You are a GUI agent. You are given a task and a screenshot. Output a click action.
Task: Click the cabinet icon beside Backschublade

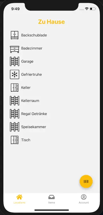click(x=15, y=35)
